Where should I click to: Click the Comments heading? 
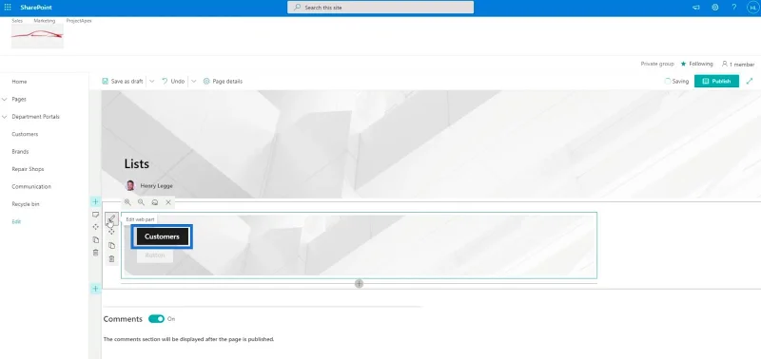click(123, 319)
